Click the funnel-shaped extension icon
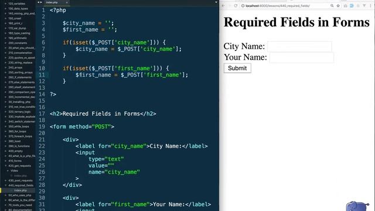 364,6
